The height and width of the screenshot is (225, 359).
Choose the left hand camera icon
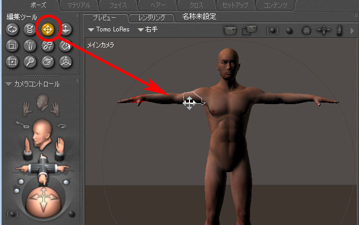(27, 109)
